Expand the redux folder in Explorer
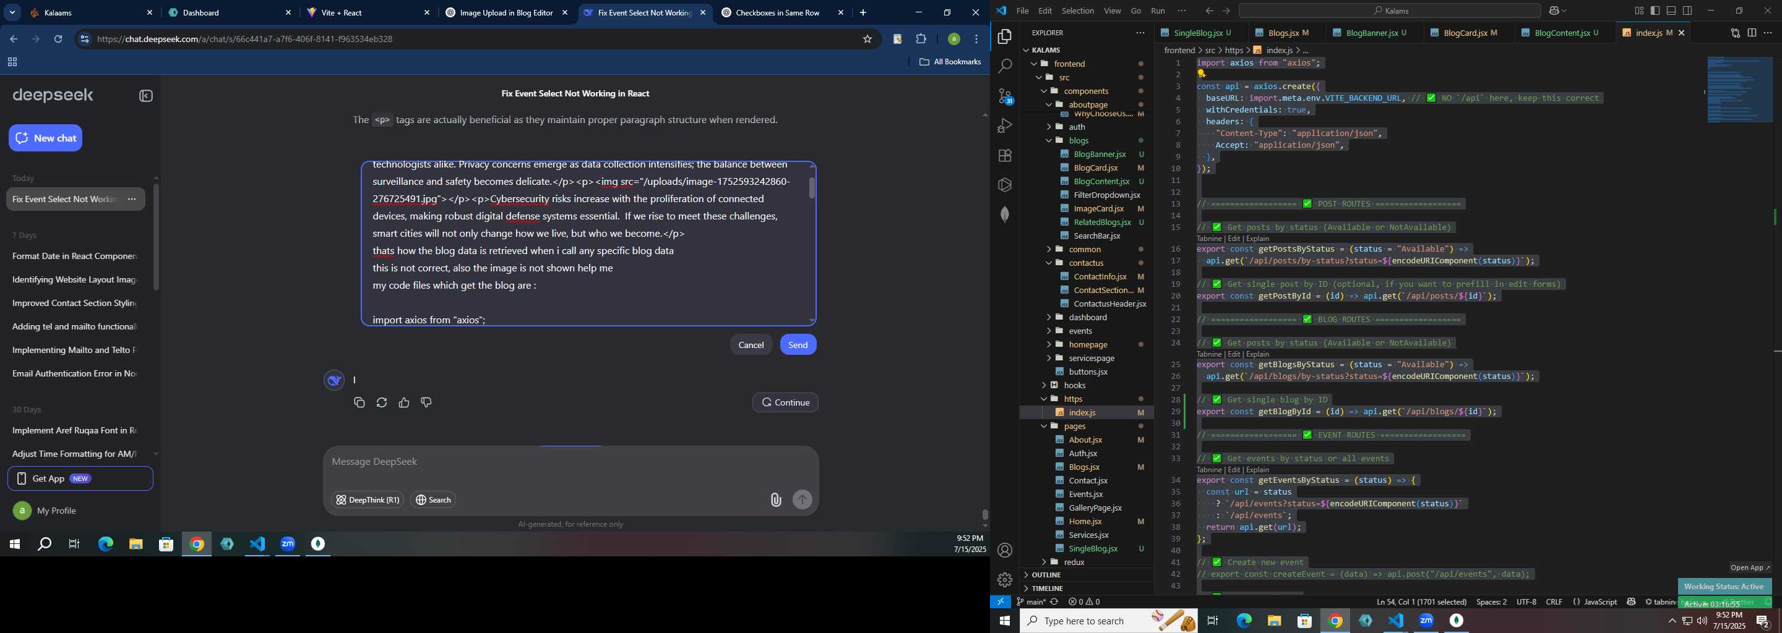Screen dimensions: 1782x633 [x=1074, y=563]
